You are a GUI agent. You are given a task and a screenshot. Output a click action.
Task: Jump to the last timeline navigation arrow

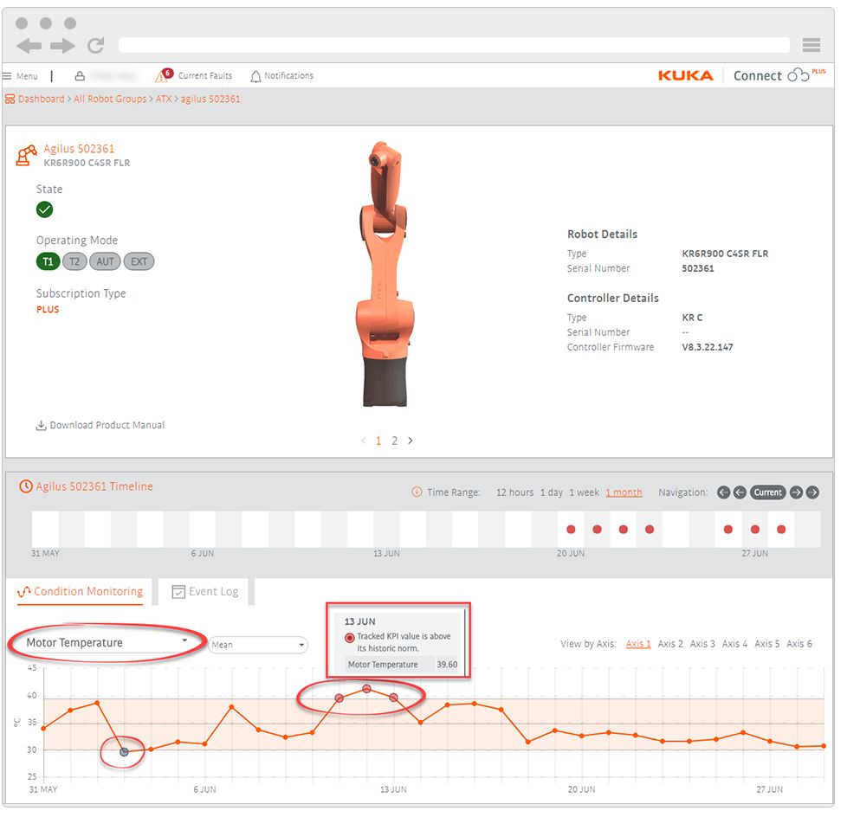coord(812,492)
